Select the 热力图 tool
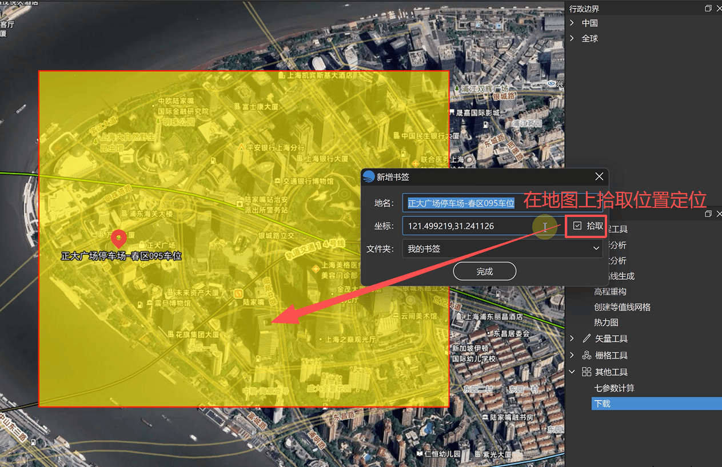This screenshot has width=722, height=467. click(x=607, y=323)
